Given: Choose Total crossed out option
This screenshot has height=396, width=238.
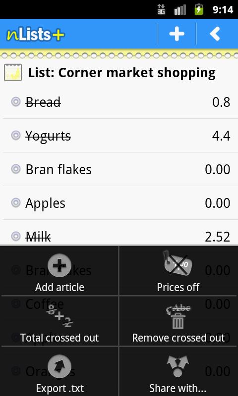Looking at the screenshot, I should click(59, 321).
